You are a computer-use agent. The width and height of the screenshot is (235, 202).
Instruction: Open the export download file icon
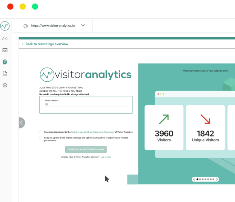(x=5, y=74)
